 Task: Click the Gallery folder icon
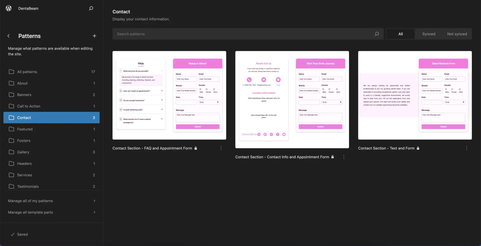point(12,152)
